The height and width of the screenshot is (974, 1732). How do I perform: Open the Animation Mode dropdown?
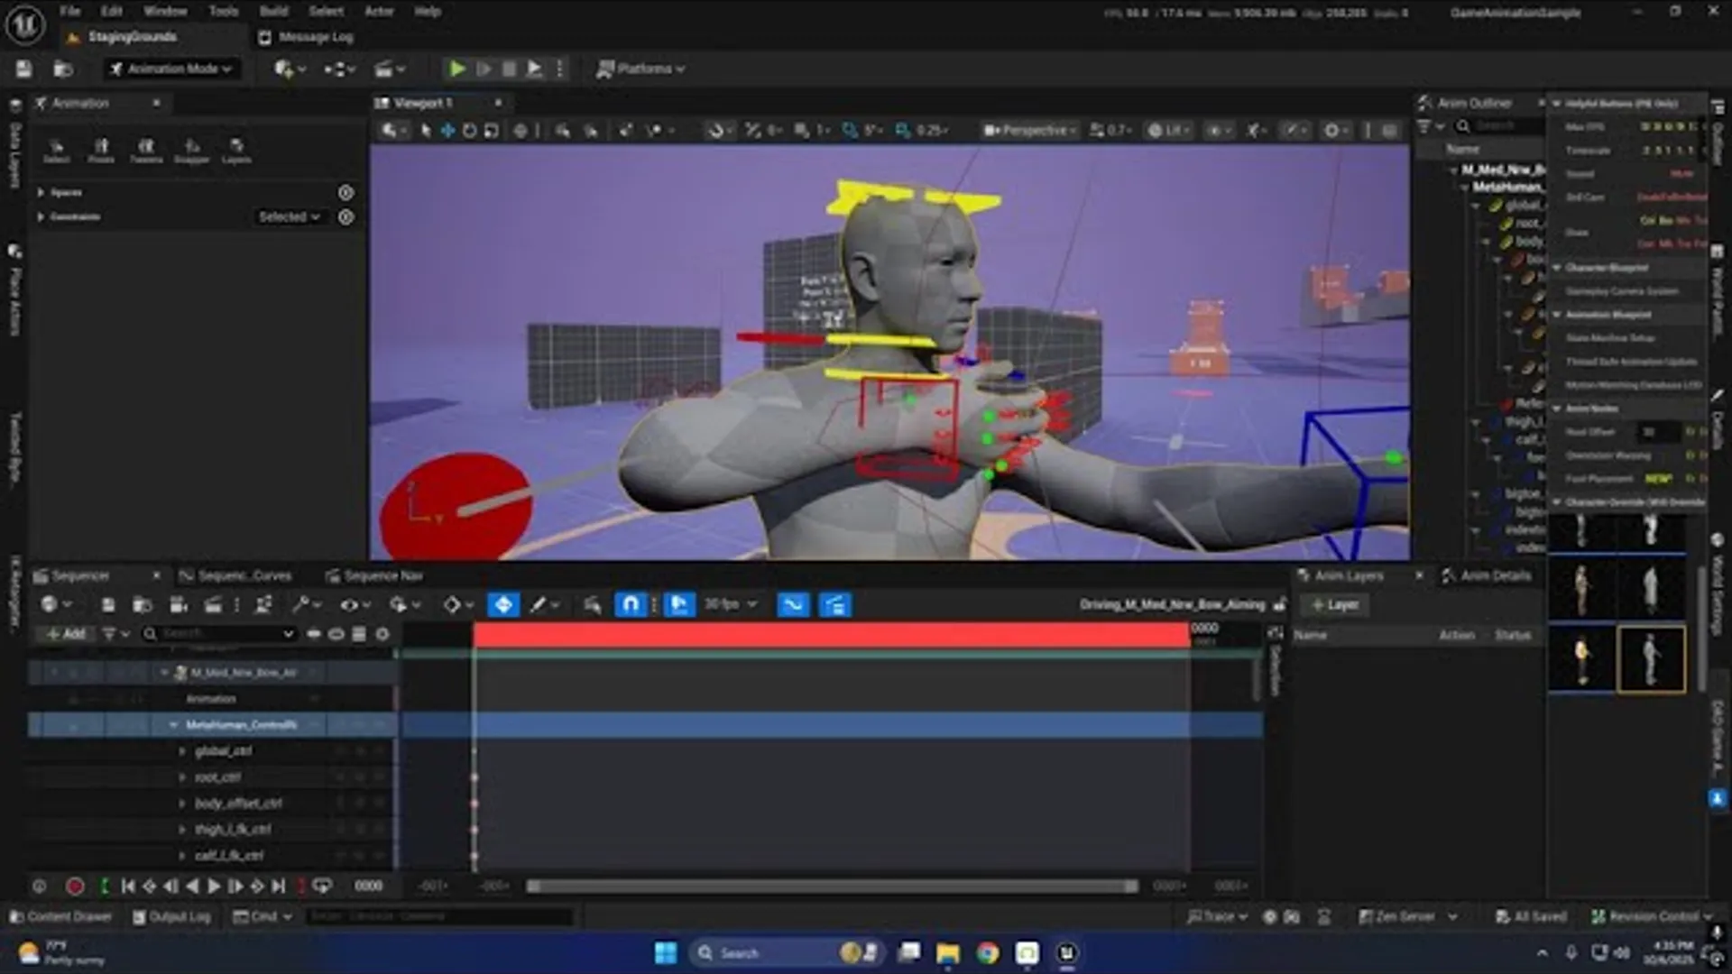(x=171, y=68)
